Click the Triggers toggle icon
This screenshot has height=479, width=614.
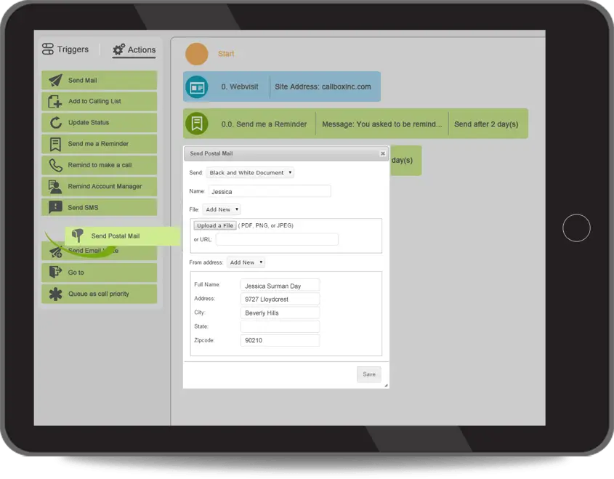[48, 49]
